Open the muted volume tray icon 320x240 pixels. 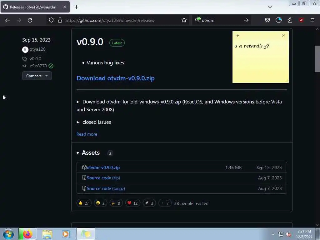288,234
